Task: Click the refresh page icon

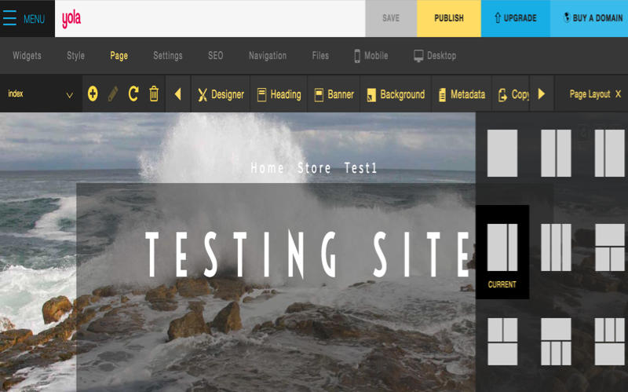Action: pyautogui.click(x=133, y=94)
